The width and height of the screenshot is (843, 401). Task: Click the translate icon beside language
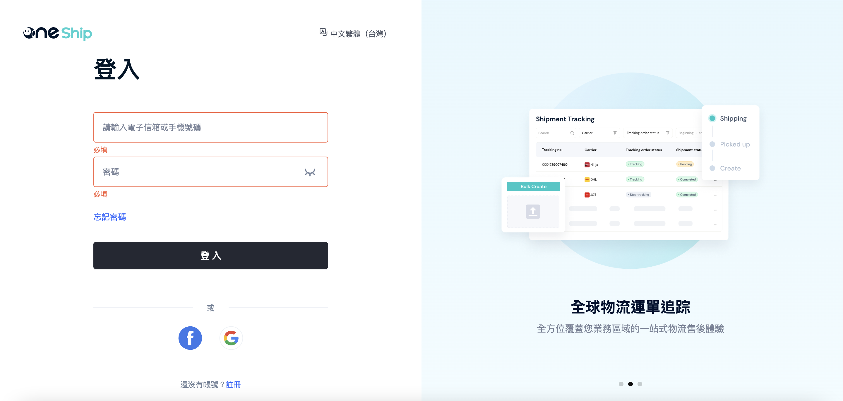coord(323,32)
